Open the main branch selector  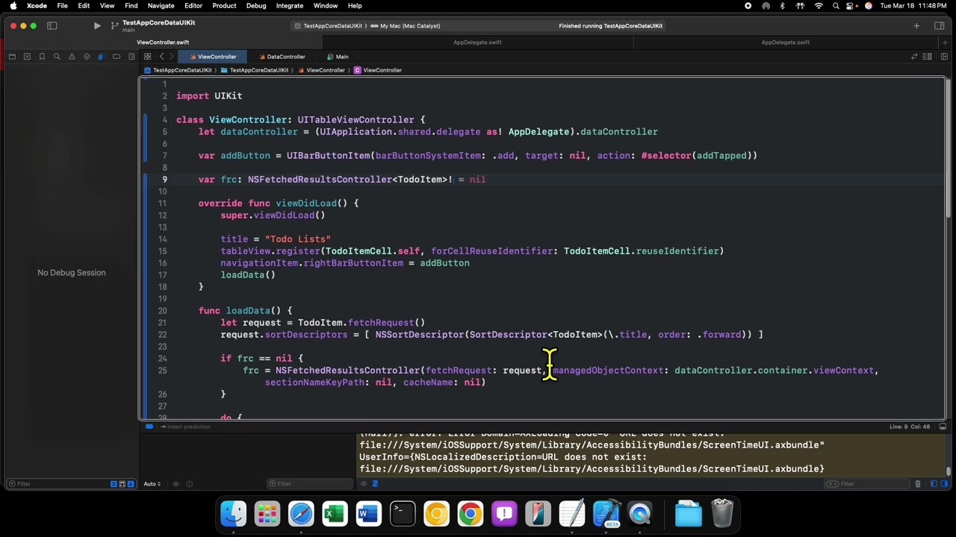[128, 31]
